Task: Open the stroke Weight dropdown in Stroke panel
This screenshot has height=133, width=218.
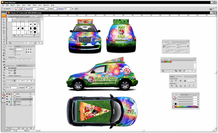Action: tap(23, 49)
